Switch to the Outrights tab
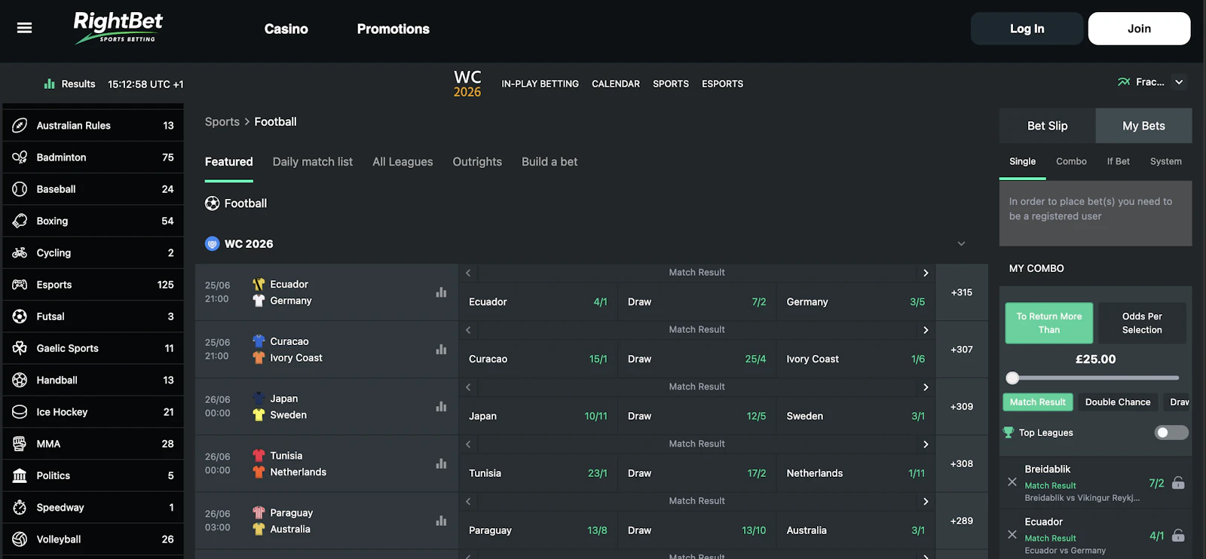This screenshot has height=559, width=1206. [477, 162]
